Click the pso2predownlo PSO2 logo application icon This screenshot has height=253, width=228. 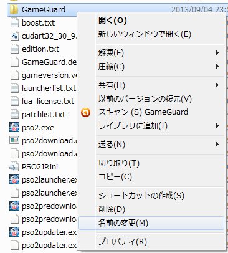click(14, 206)
